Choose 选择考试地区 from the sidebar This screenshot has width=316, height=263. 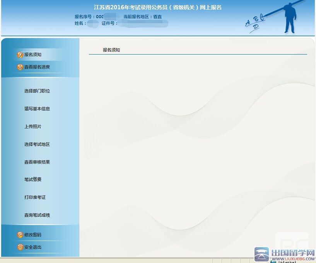coord(37,145)
